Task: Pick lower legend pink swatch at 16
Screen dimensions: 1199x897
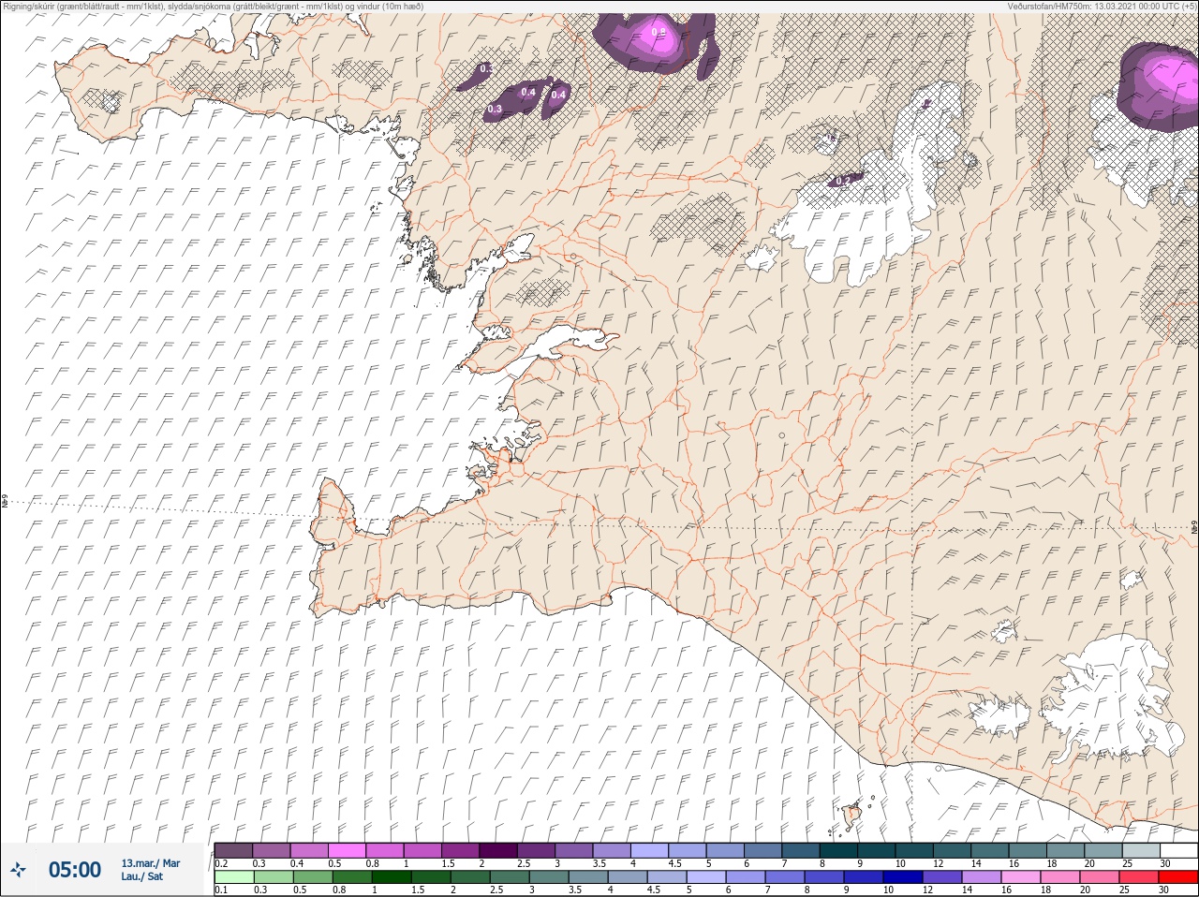Action: coord(1022,876)
